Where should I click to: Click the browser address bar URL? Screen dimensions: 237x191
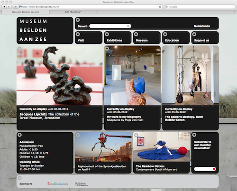[41, 7]
